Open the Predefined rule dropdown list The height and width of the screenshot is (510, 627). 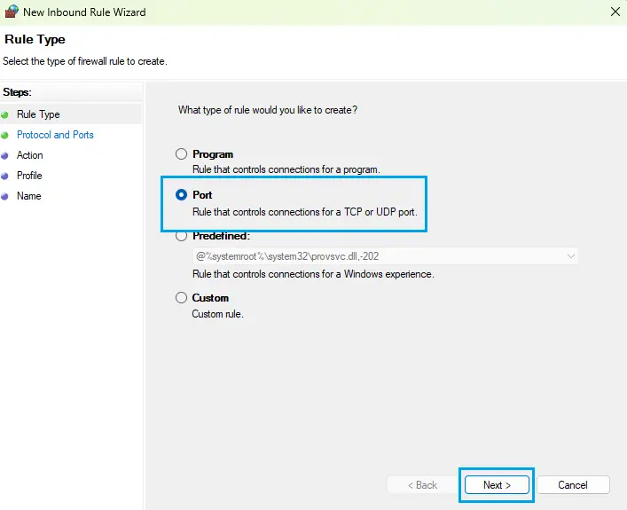pos(386,256)
